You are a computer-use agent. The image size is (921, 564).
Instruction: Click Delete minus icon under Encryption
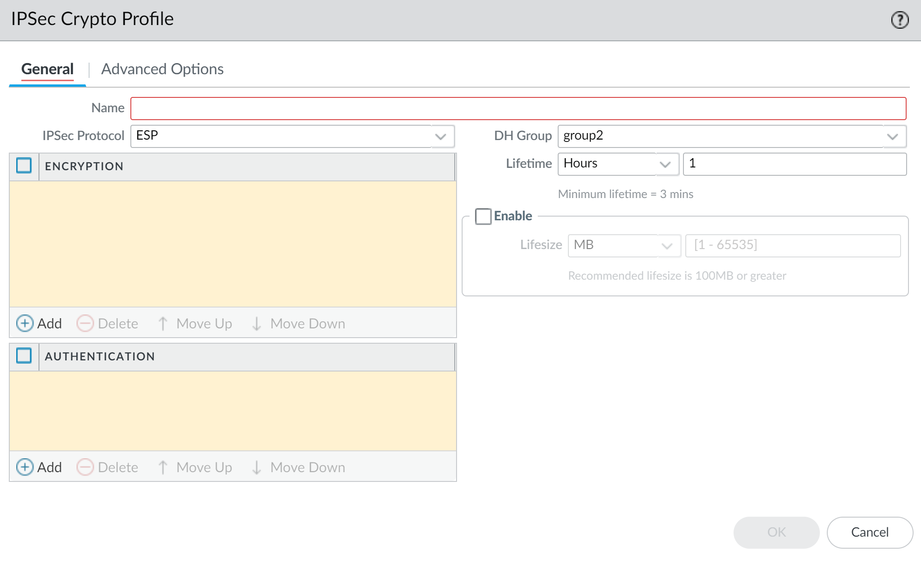pos(85,323)
